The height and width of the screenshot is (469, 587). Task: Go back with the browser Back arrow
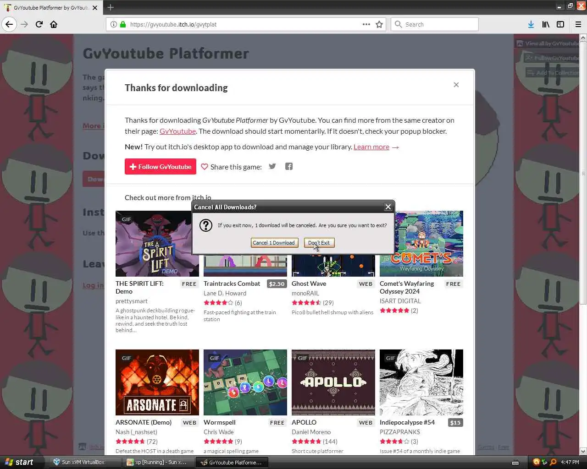(9, 24)
